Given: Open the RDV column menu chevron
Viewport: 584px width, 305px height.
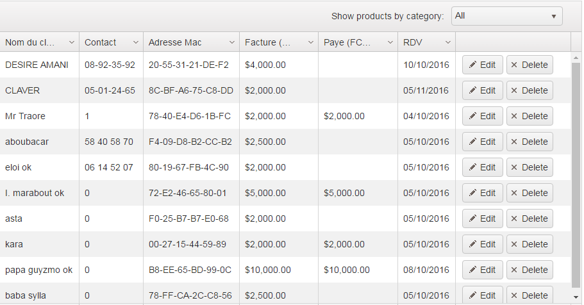Looking at the screenshot, I should (x=447, y=42).
